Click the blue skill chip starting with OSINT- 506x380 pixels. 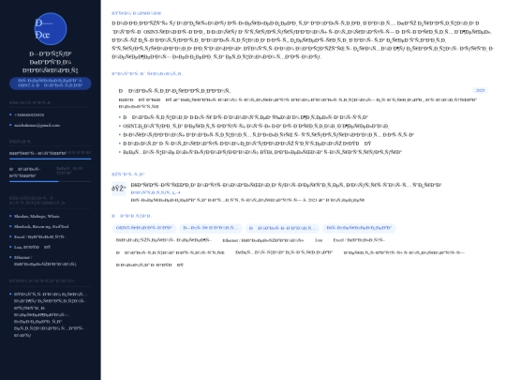tap(144, 228)
